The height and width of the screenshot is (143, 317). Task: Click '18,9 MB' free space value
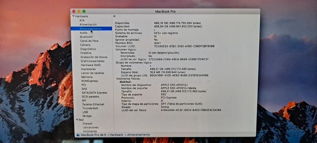(x=167, y=72)
